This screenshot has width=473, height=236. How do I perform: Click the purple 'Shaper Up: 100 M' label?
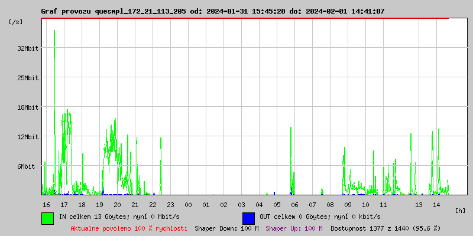(x=294, y=228)
